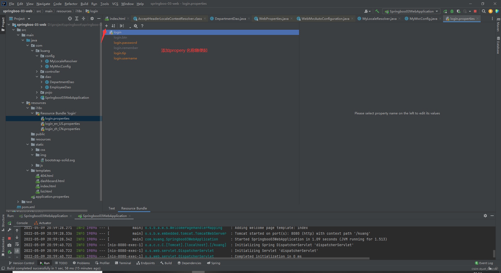Open Project panel gear options
501x273 pixels.
92,18
